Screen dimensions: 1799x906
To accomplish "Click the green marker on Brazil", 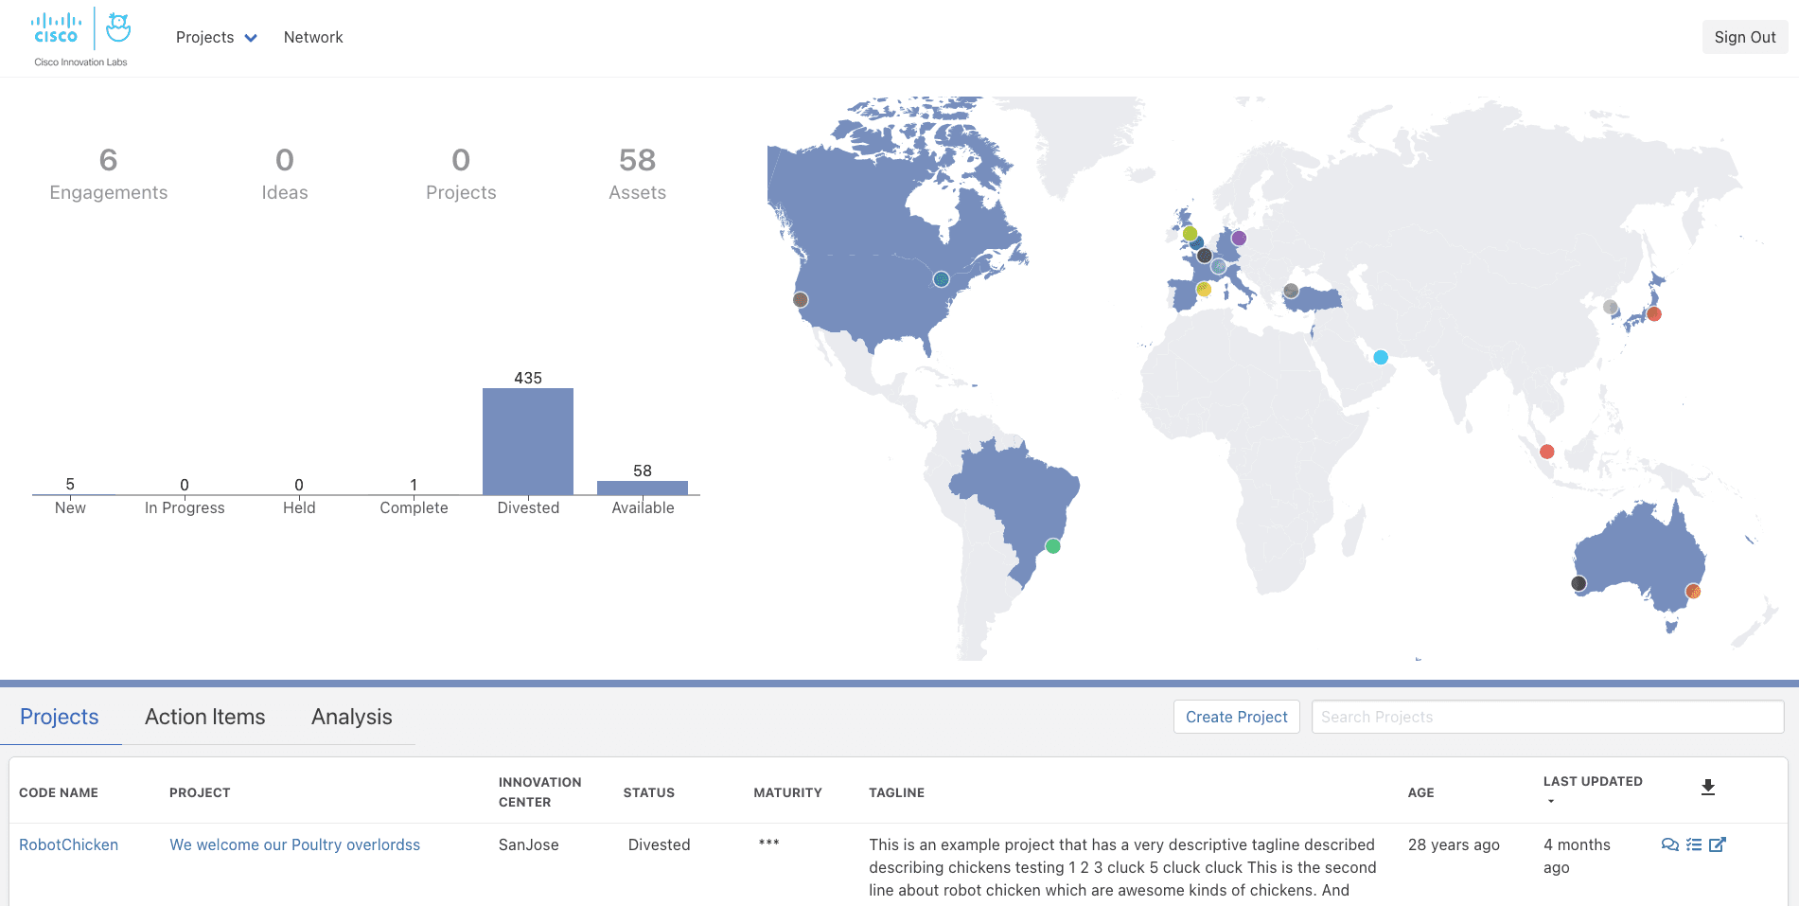I will coord(1052,545).
